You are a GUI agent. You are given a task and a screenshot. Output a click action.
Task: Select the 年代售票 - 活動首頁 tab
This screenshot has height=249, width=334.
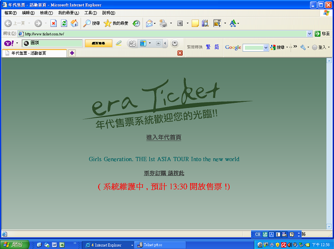click(34, 53)
